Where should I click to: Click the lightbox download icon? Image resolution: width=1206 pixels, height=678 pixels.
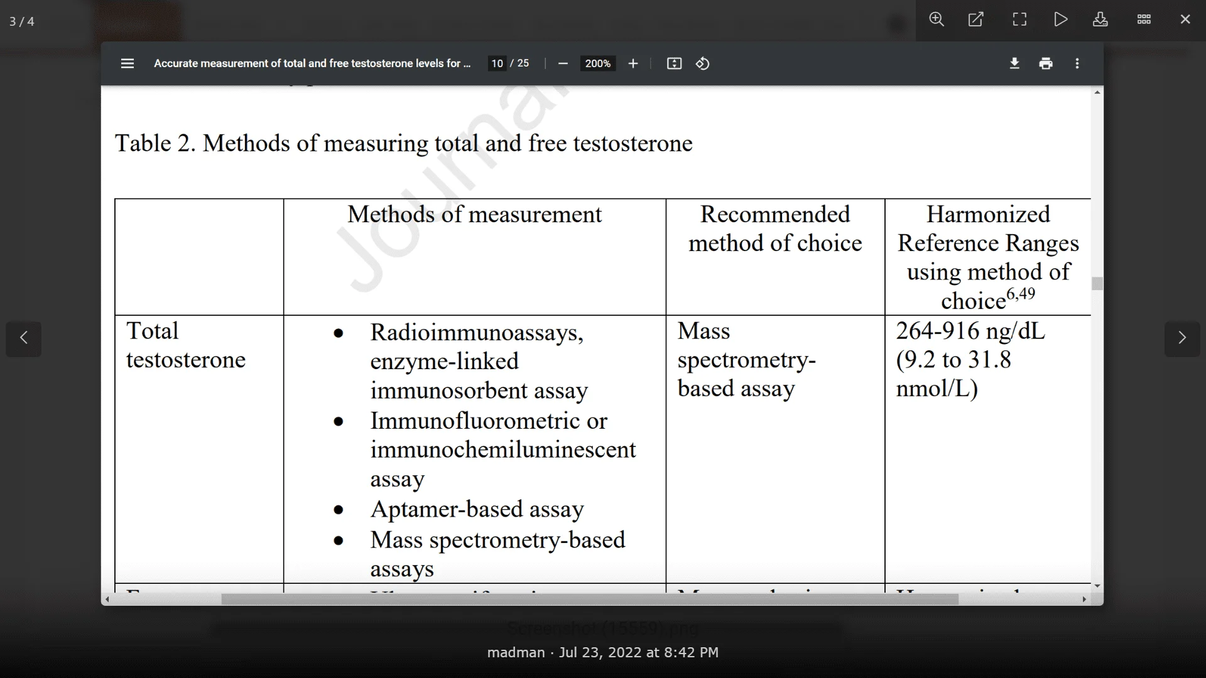coord(1100,19)
